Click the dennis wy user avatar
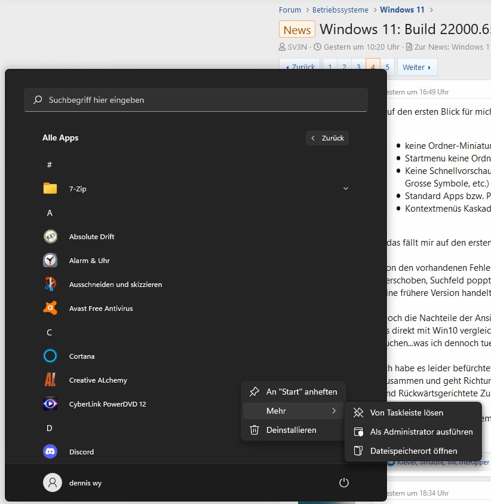The width and height of the screenshot is (491, 504). tap(53, 482)
